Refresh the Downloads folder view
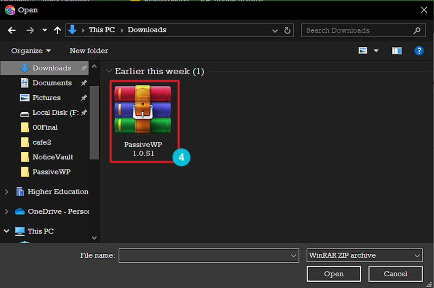The width and height of the screenshot is (434, 288). point(287,30)
